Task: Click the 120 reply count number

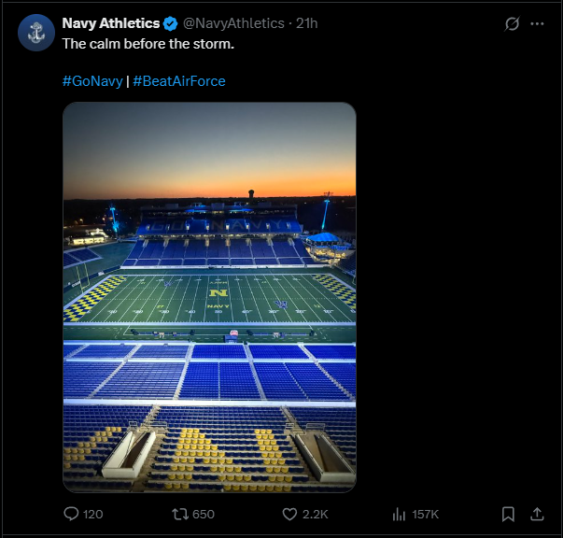Action: [93, 515]
